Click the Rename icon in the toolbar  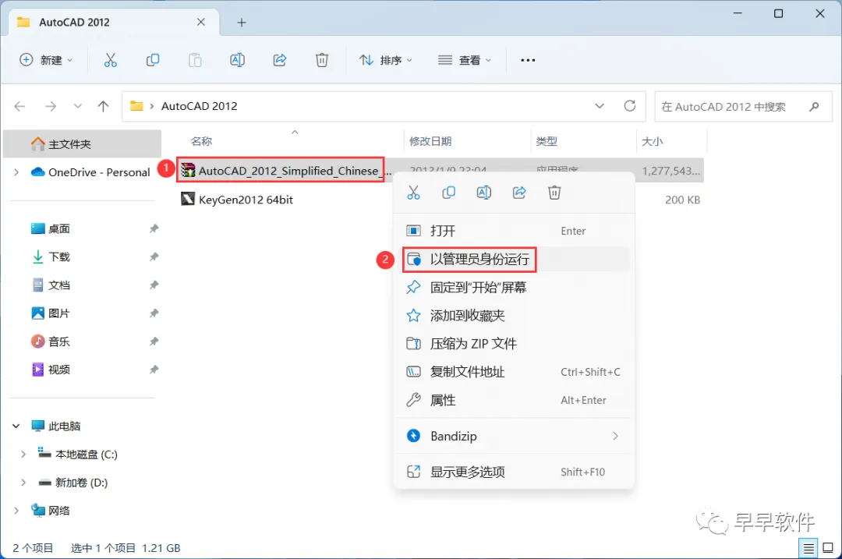click(237, 60)
